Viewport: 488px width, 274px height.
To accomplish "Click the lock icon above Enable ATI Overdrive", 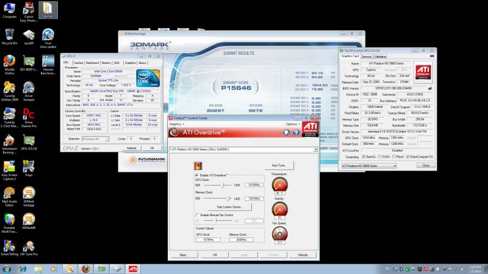I will click(198, 166).
